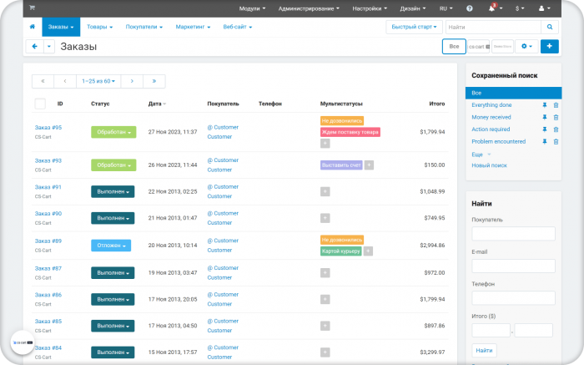584x365 pixels.
Task: Delete the Money received saved search
Action: tap(556, 118)
